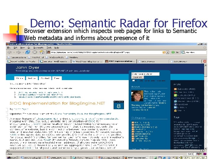
Task: Click the blog Search button
Action: point(138,77)
